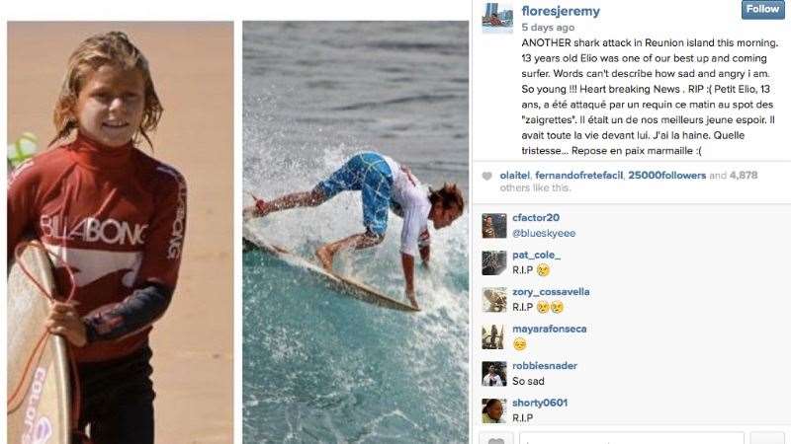Viewport: 791px width, 444px height.
Task: Open zory_cossavella's avatar thumbnail
Action: click(x=493, y=300)
